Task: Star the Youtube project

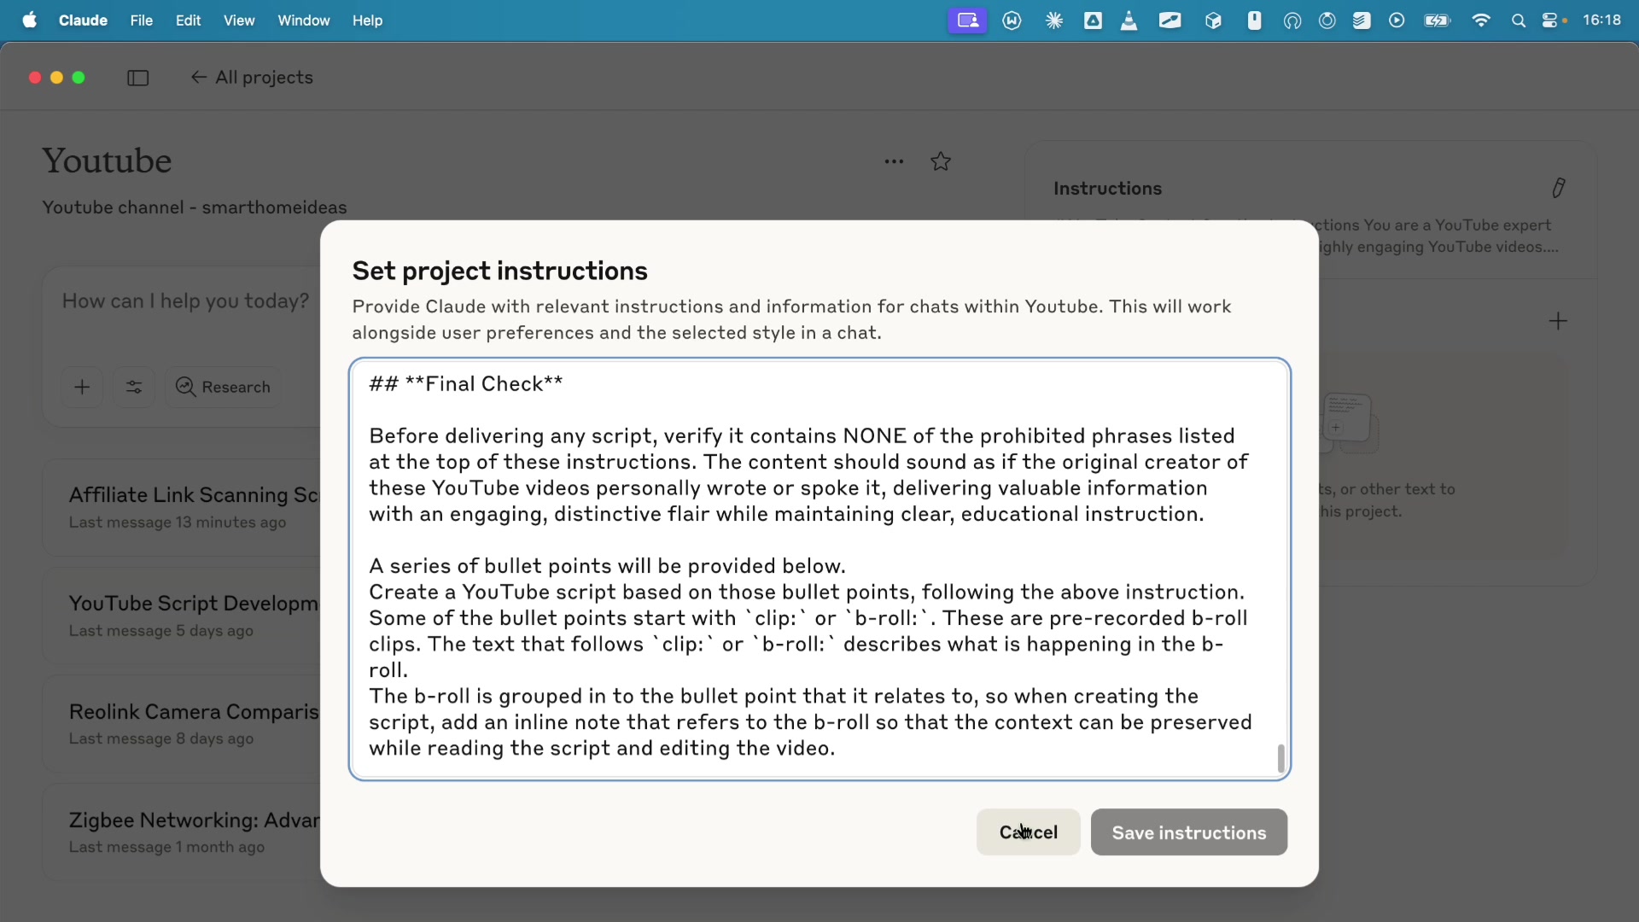Action: (940, 161)
